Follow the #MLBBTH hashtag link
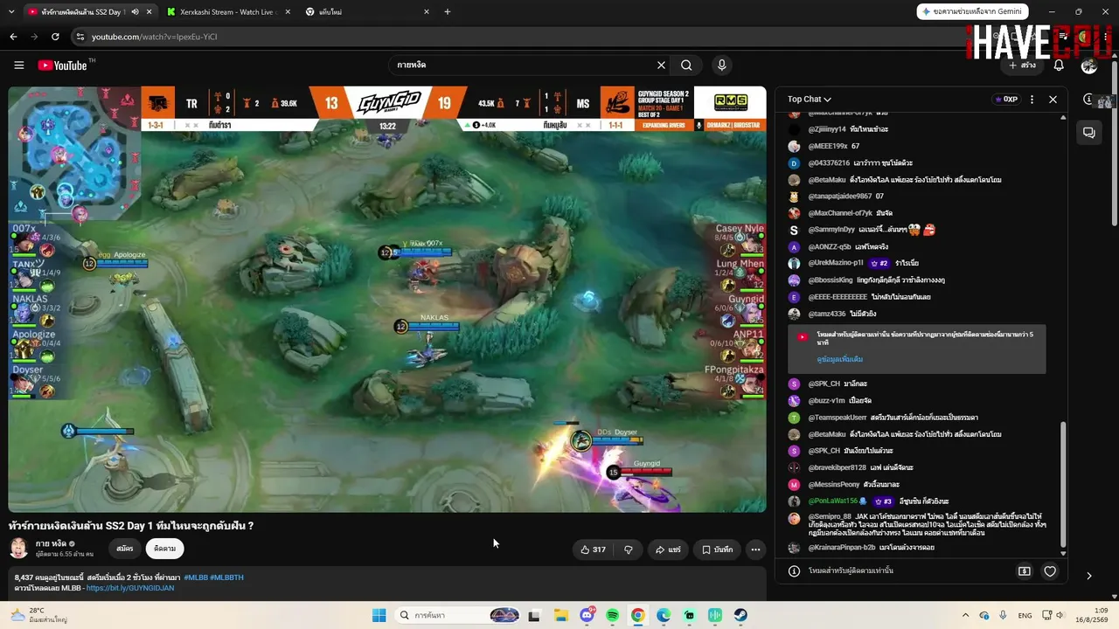 (226, 577)
